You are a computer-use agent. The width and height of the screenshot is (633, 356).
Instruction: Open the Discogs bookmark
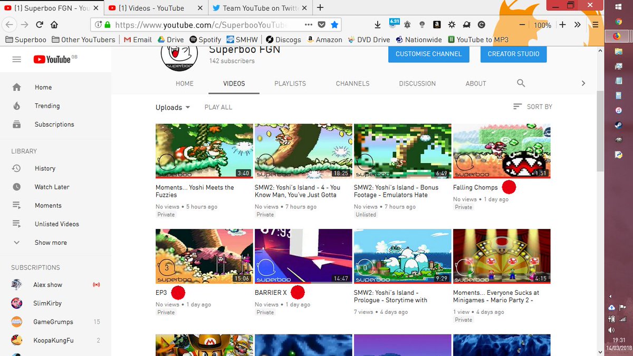coord(283,40)
